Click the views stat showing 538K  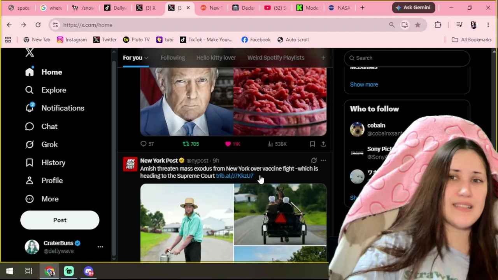click(x=277, y=144)
